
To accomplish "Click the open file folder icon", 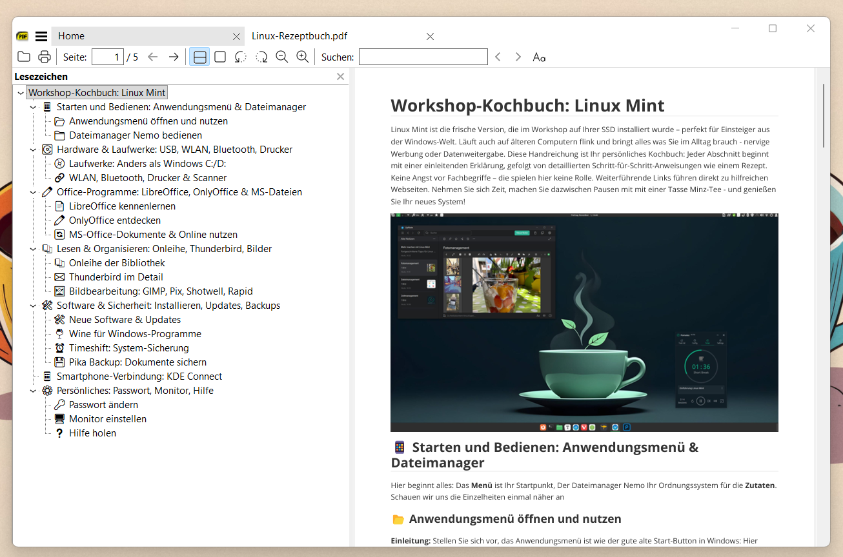I will (x=24, y=57).
